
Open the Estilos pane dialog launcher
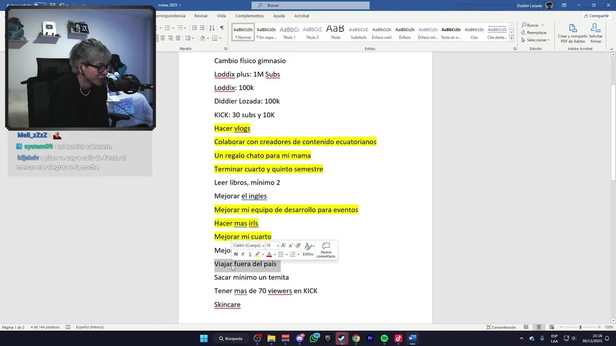pos(514,49)
